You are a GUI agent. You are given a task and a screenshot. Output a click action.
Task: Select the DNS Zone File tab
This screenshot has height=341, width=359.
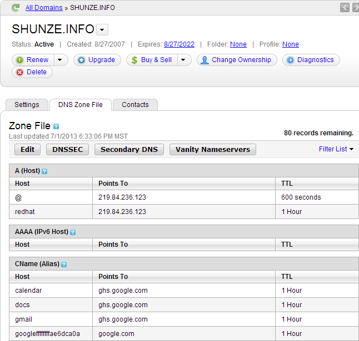(x=81, y=105)
